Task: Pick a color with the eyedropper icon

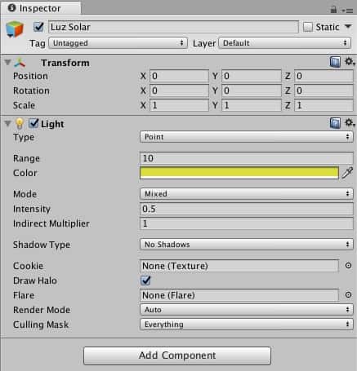Action: pos(347,173)
